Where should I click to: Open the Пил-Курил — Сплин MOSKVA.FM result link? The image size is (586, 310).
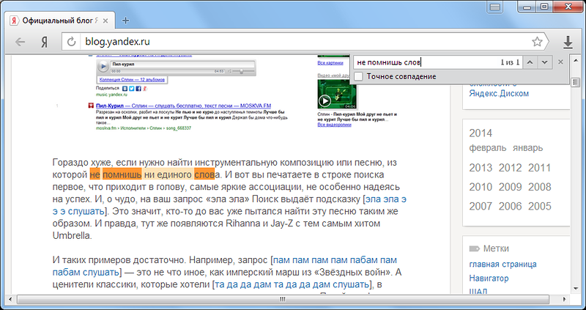pyautogui.click(x=183, y=106)
